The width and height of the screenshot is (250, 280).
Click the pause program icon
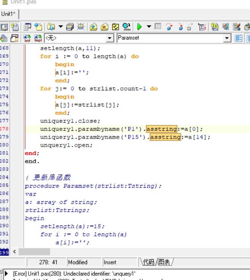point(158,27)
